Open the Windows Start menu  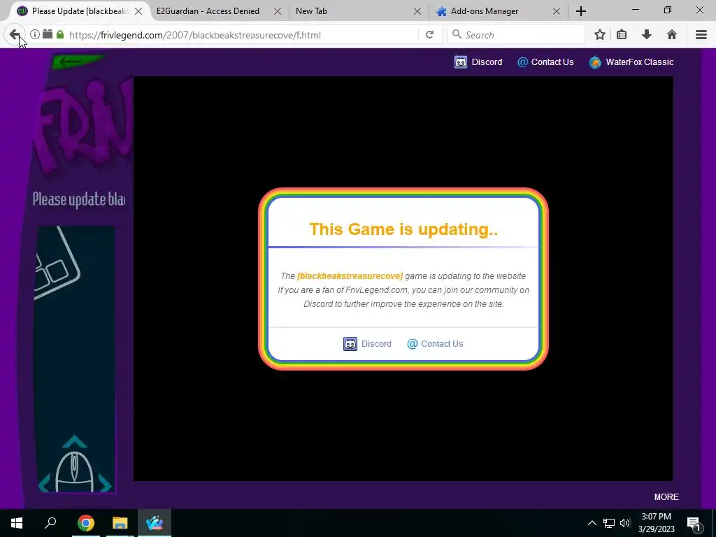tap(17, 523)
